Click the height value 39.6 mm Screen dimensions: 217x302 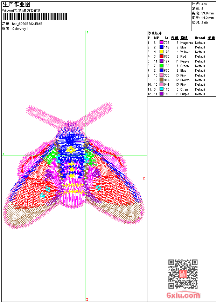pos(208,13)
